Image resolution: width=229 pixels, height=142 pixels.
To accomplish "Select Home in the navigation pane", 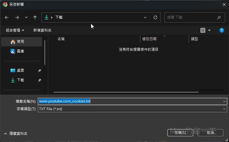I will [x=20, y=42].
